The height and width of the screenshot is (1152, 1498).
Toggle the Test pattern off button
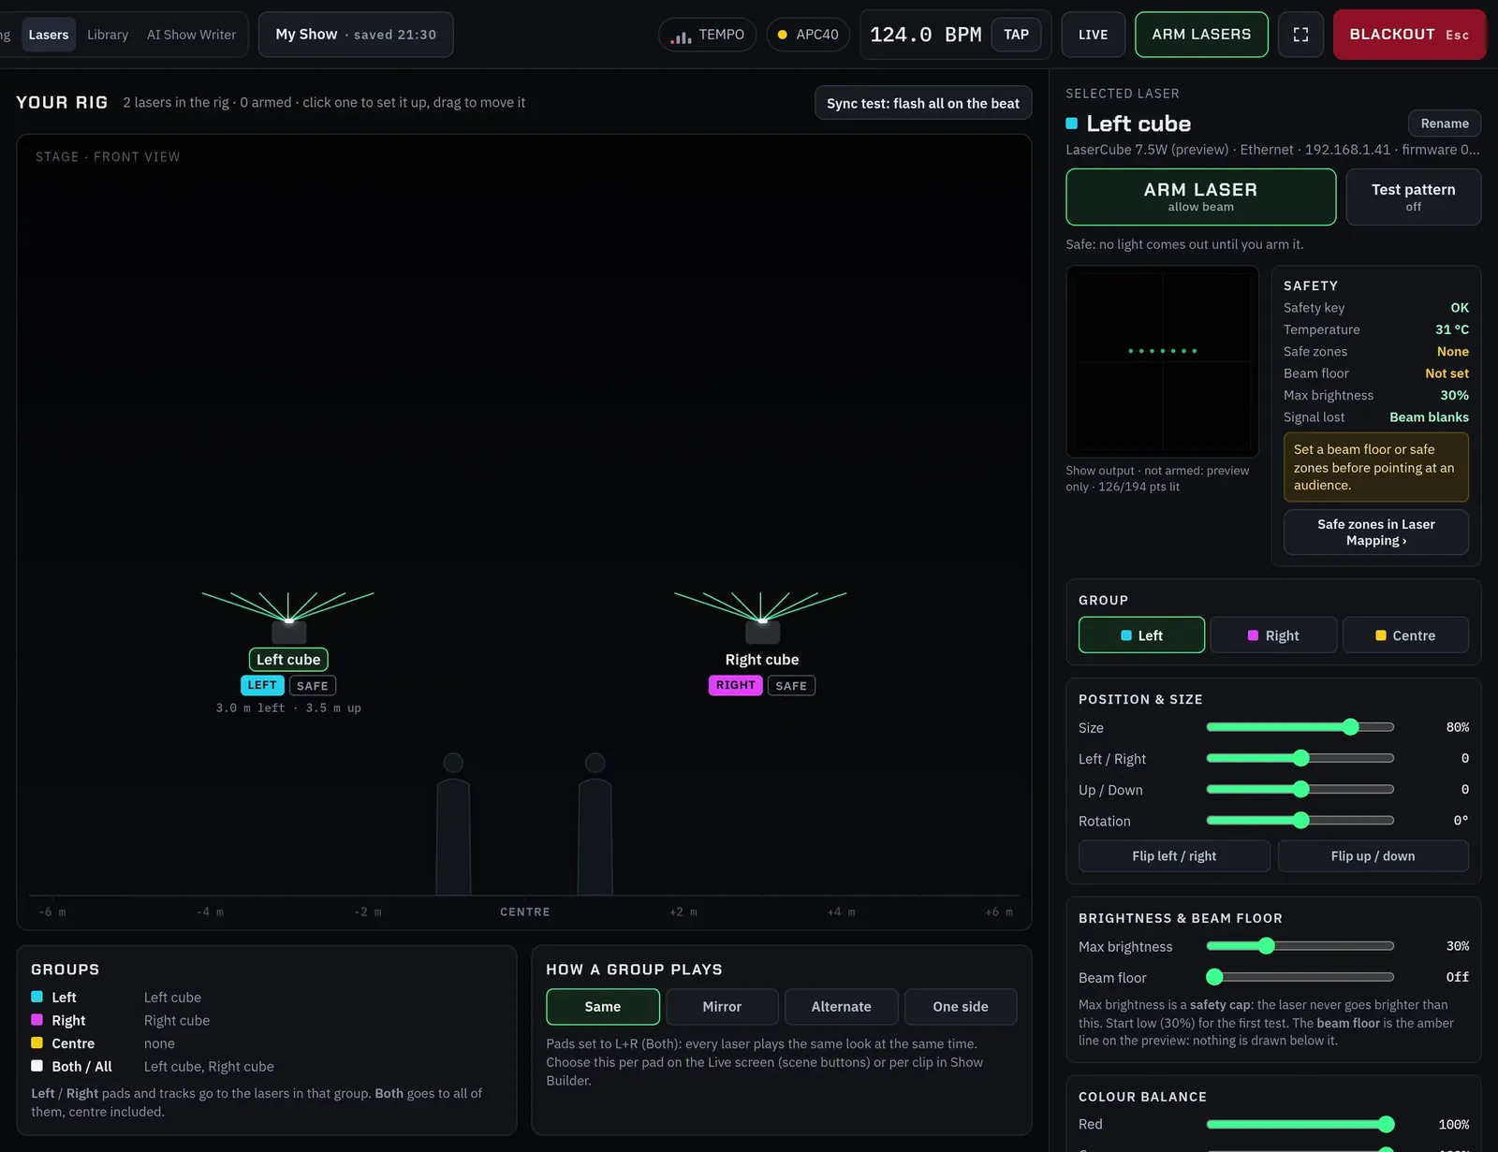pyautogui.click(x=1413, y=197)
